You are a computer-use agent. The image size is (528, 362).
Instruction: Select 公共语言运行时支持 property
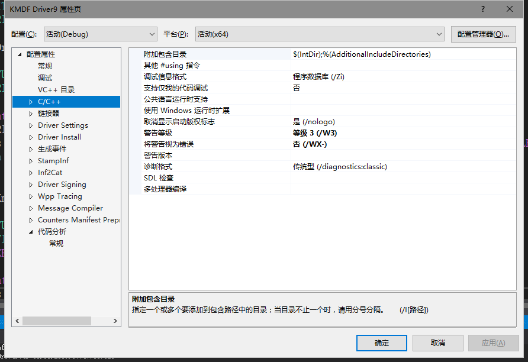(176, 99)
